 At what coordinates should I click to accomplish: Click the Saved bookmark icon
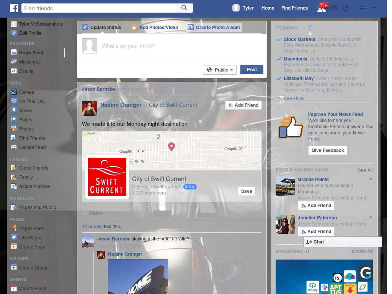pos(14,110)
